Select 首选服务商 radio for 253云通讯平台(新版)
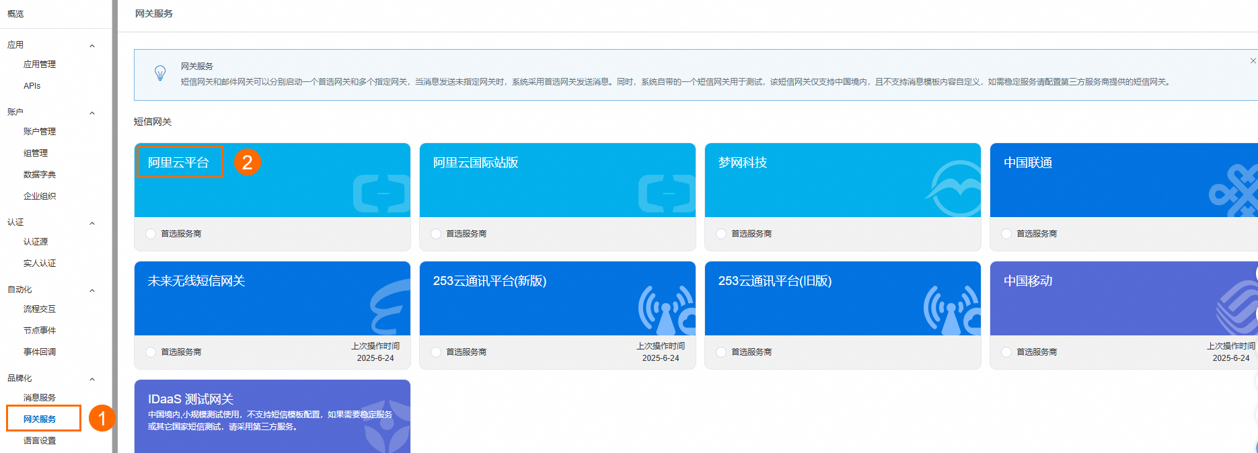The height and width of the screenshot is (453, 1258). 436,352
